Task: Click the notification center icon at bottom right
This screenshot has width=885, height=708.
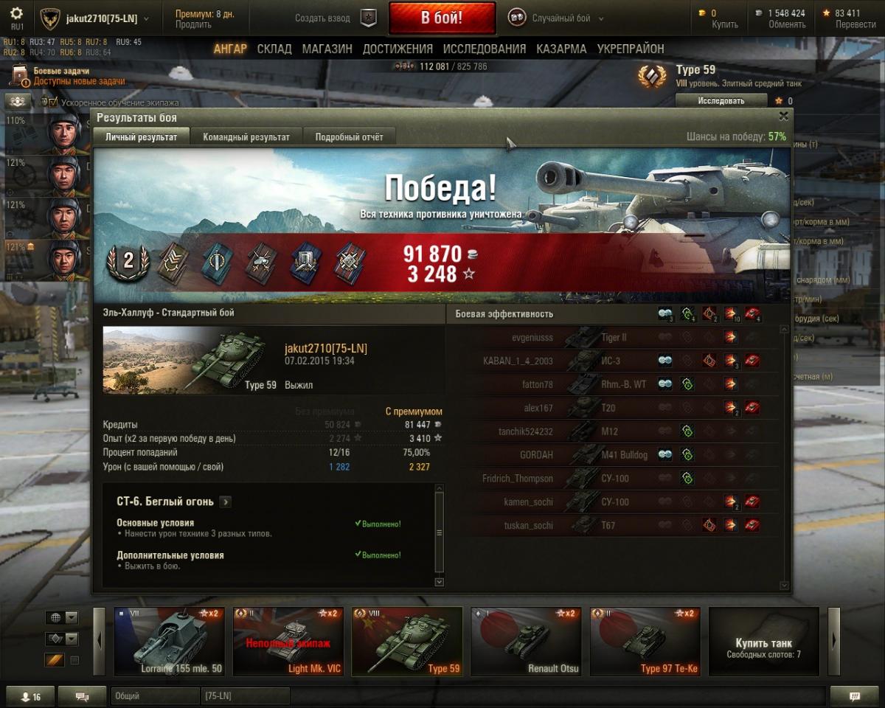Action: [855, 696]
